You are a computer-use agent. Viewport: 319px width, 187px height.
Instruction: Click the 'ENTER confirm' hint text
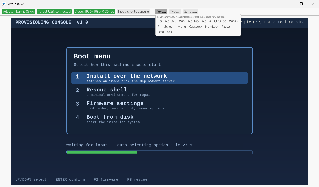(70, 180)
